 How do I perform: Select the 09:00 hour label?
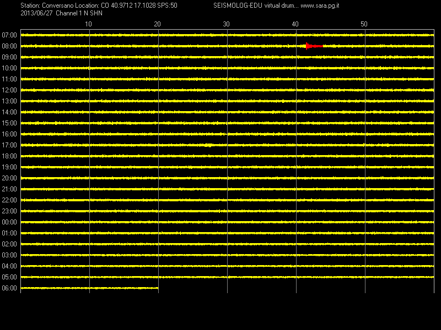(x=9, y=57)
